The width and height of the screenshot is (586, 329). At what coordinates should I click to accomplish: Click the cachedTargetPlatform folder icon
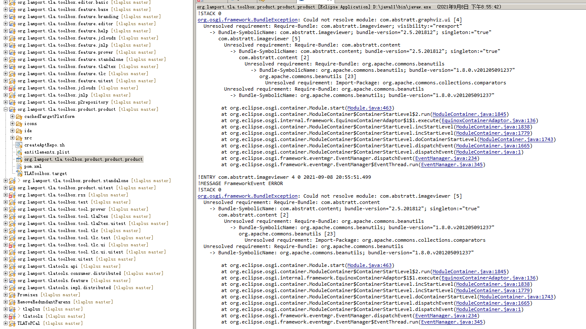pos(18,116)
